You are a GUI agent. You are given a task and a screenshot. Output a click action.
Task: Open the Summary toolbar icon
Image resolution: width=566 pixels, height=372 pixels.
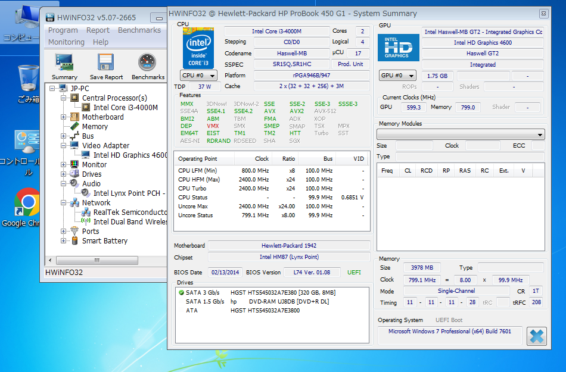coord(64,62)
